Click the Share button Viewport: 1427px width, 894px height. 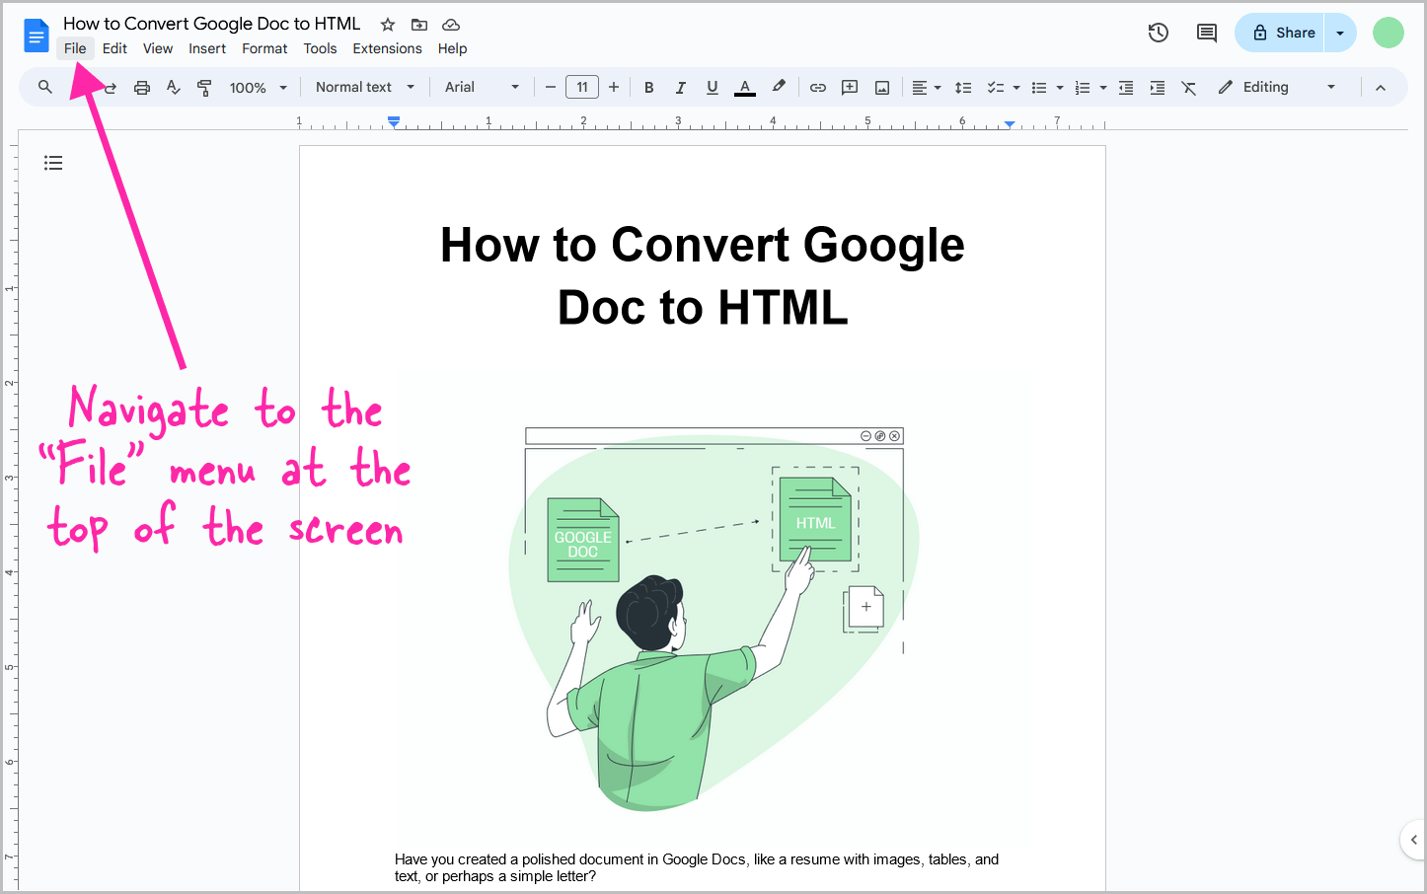[1281, 33]
